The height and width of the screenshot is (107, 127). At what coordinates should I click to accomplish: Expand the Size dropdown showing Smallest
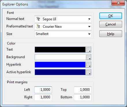[x=89, y=34]
